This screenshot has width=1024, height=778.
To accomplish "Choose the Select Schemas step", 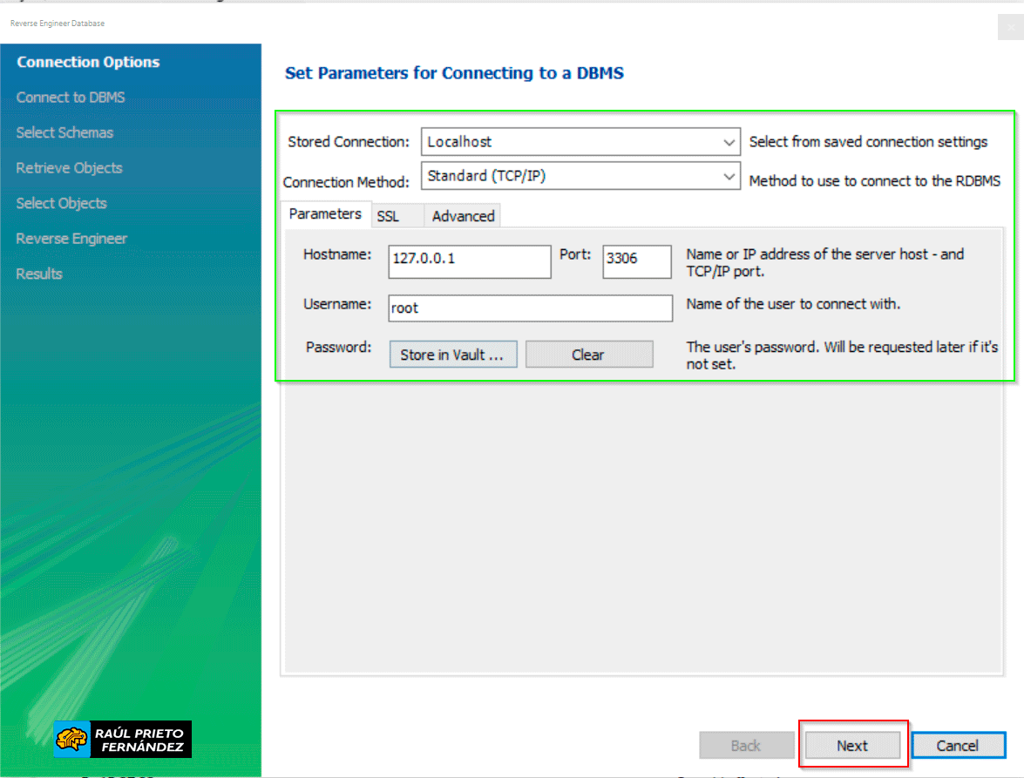I will pos(64,133).
